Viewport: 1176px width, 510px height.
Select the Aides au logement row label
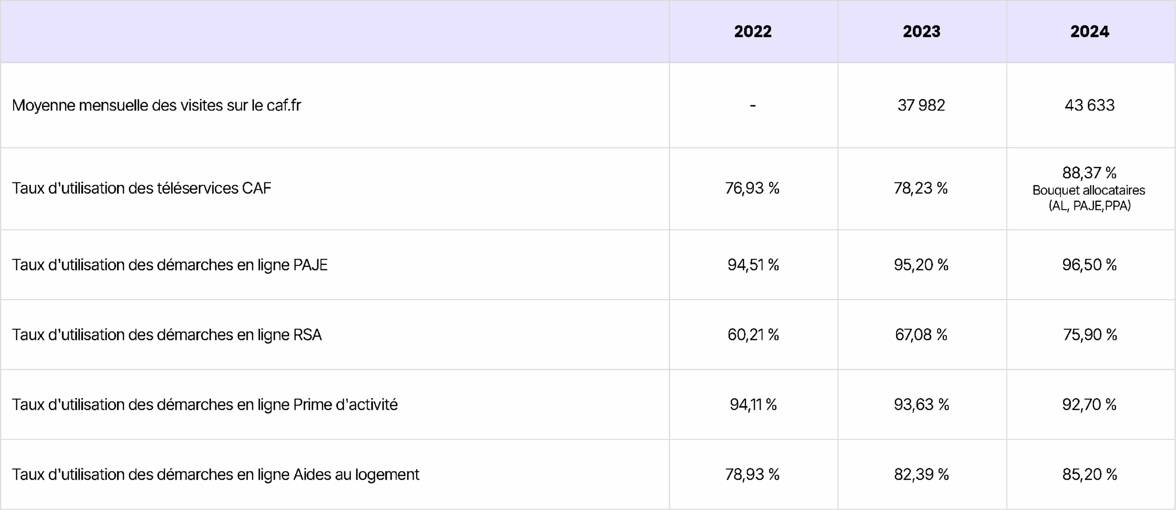click(x=215, y=474)
